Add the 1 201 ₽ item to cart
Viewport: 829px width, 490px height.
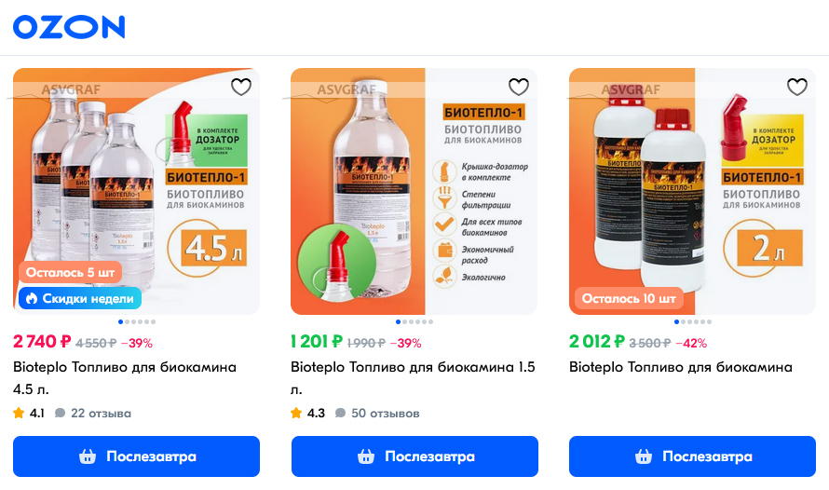pos(414,456)
